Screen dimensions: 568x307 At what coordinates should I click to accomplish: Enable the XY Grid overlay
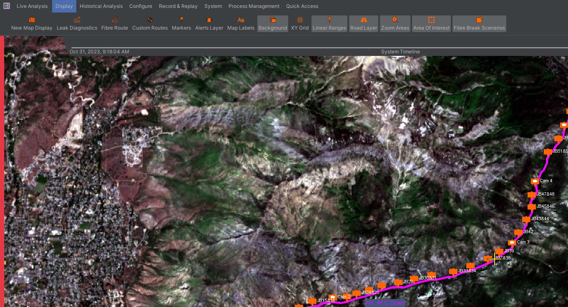pyautogui.click(x=299, y=24)
